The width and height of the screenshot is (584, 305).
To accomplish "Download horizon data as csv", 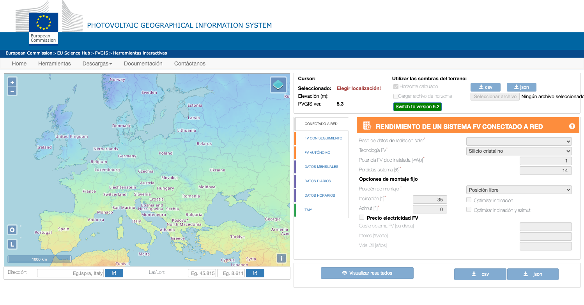I will coord(485,87).
